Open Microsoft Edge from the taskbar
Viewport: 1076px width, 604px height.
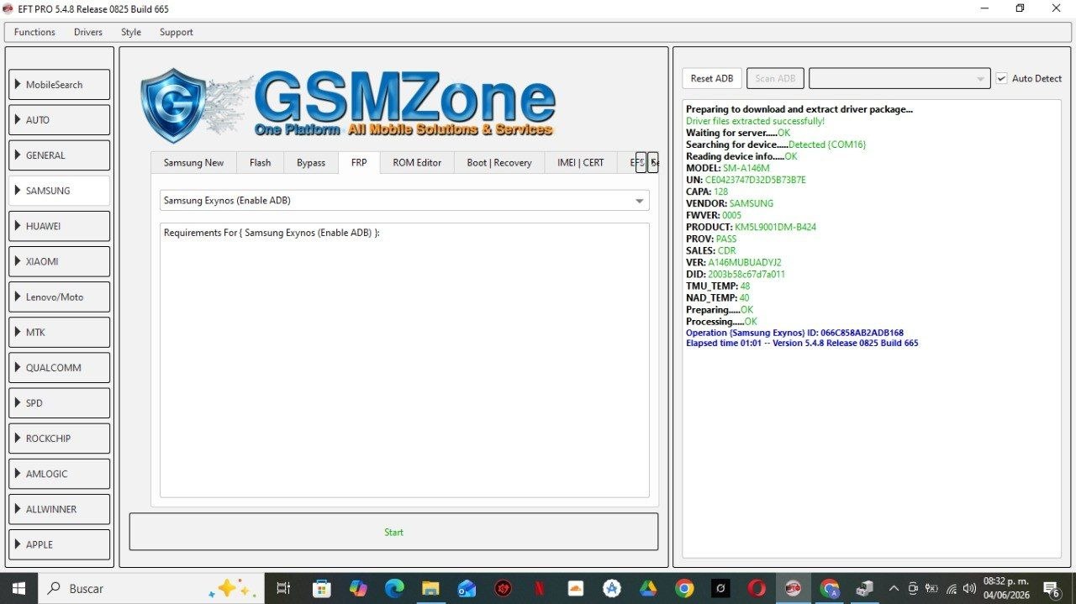pyautogui.click(x=394, y=588)
